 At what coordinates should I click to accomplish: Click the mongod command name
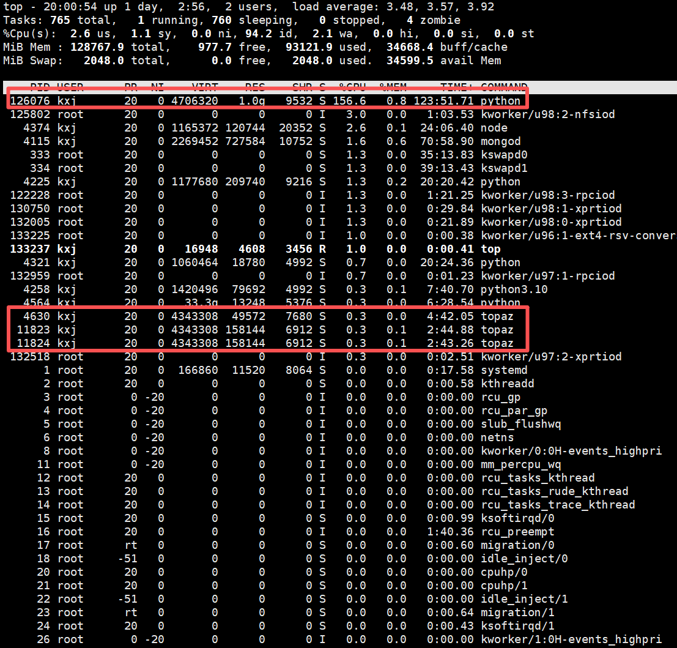click(500, 141)
